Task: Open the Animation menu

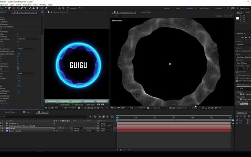Action: point(27,5)
